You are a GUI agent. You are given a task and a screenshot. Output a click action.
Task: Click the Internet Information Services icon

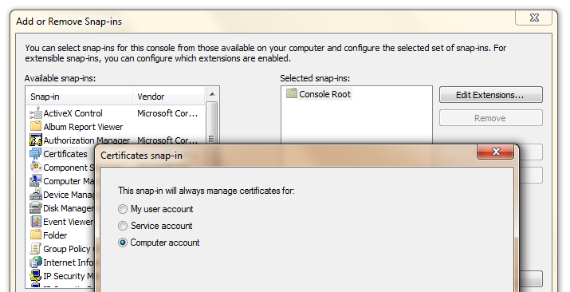coord(36,262)
